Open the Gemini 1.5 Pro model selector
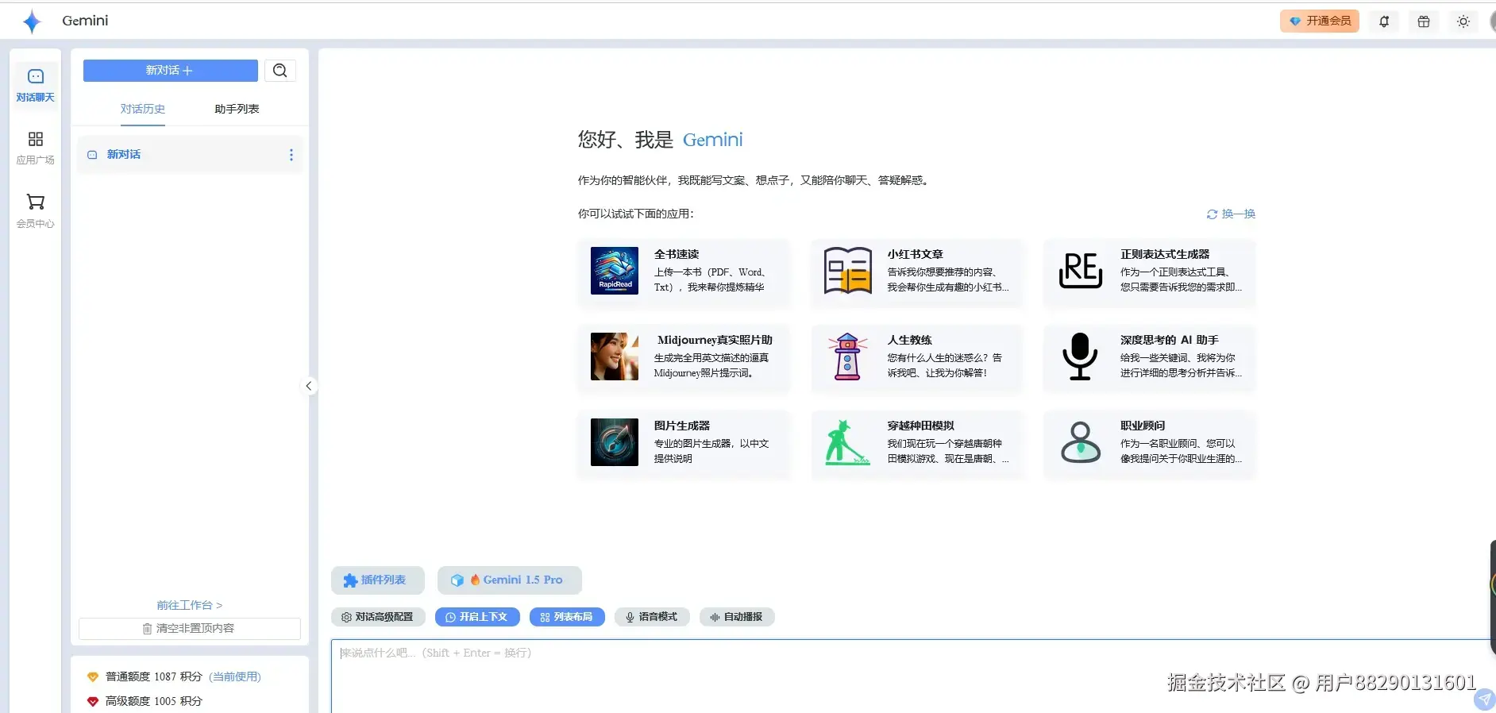 pos(510,580)
